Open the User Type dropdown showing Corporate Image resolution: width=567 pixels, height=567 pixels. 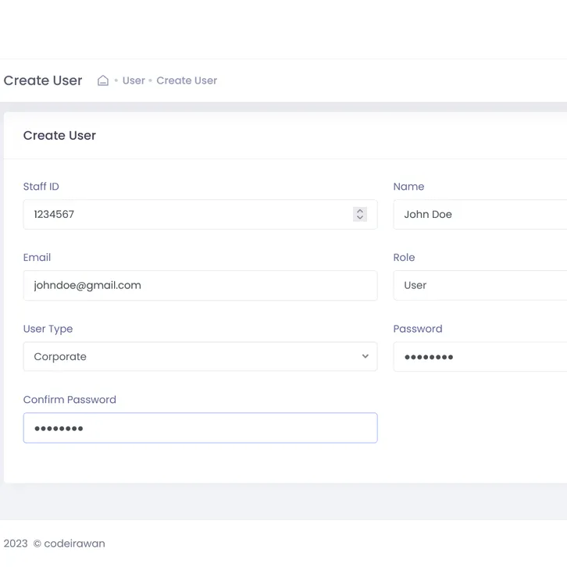click(191, 357)
